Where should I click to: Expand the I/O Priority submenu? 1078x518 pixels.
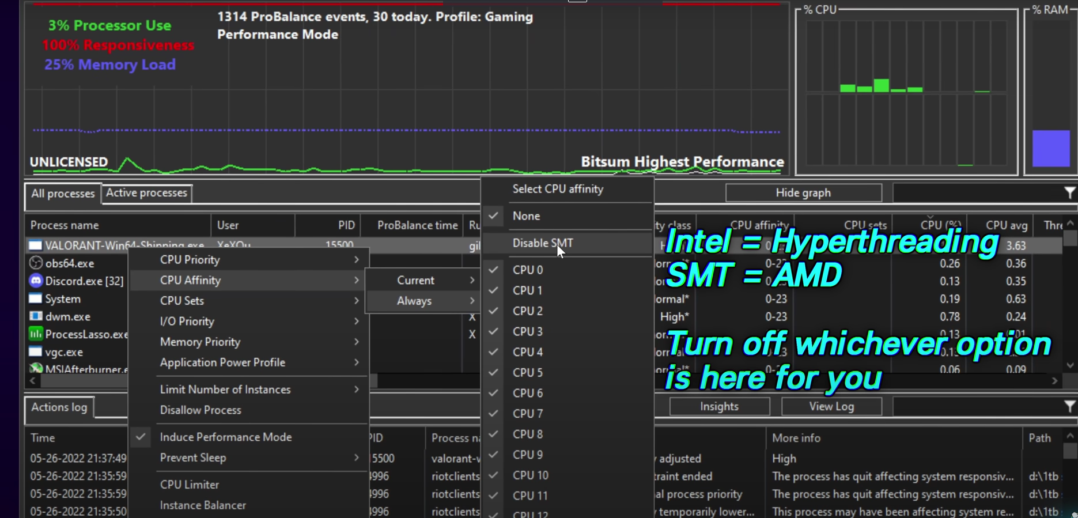(248, 322)
